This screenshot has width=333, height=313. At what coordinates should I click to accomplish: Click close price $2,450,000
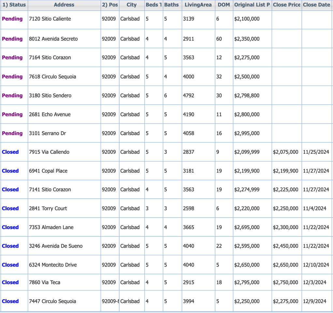click(x=285, y=246)
